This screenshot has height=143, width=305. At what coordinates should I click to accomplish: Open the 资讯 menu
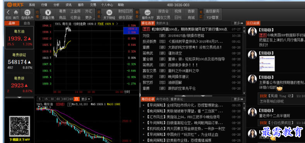[68, 5]
